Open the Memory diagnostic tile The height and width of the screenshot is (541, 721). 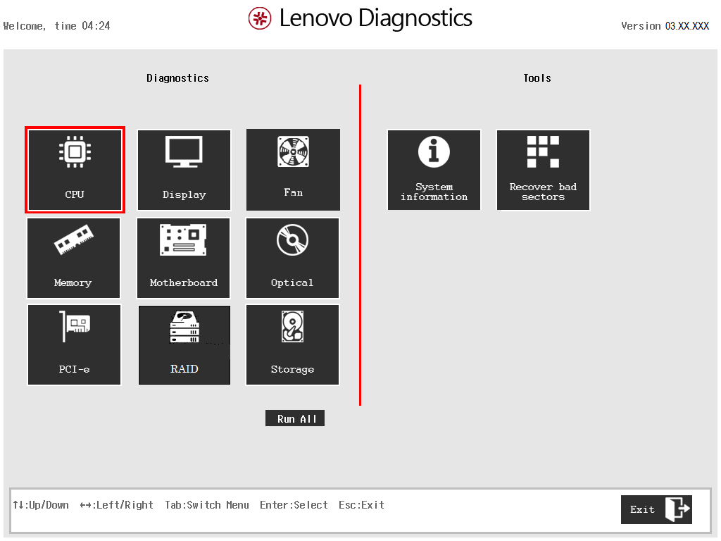click(x=73, y=258)
